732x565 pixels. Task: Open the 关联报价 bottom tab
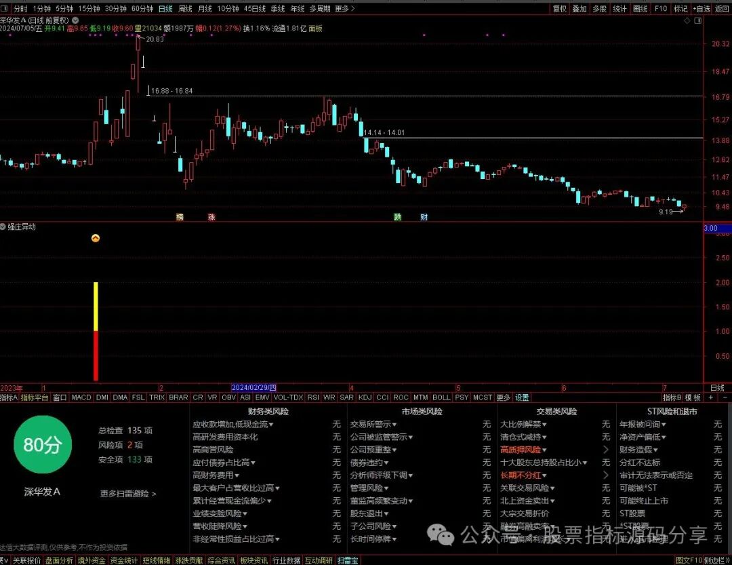coord(26,560)
